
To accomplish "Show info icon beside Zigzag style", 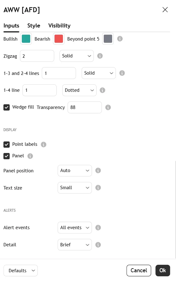I will point(100,56).
